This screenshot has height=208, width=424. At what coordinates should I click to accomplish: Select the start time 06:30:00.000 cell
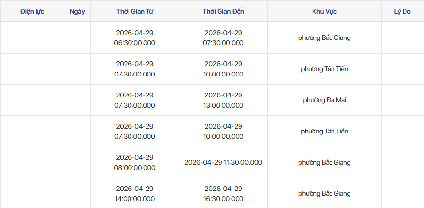click(135, 38)
